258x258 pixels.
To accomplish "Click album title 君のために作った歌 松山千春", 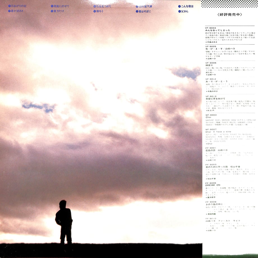I will (223, 167).
